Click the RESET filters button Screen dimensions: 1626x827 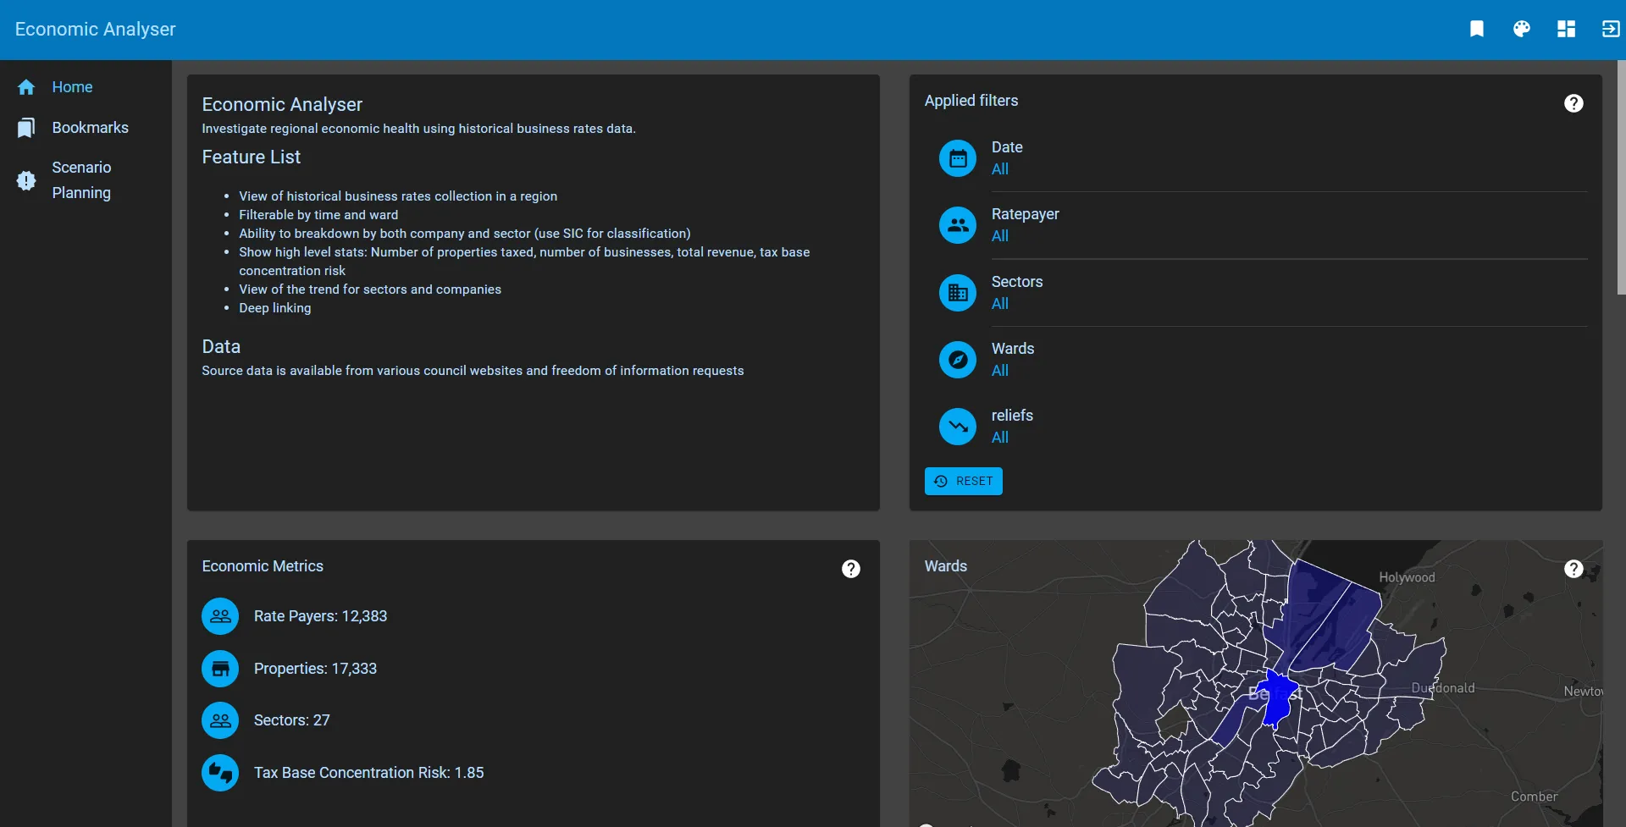point(964,481)
